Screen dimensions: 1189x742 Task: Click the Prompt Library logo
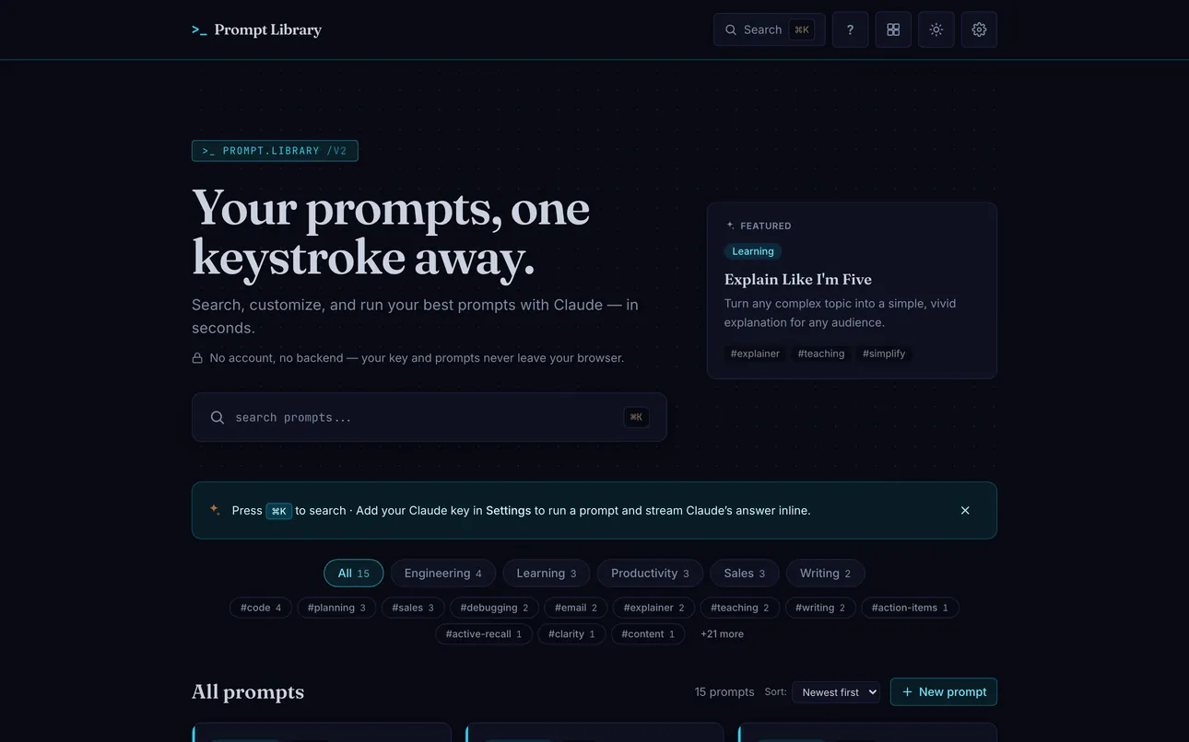256,29
